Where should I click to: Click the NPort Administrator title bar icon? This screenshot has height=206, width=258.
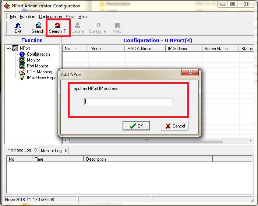pyautogui.click(x=7, y=6)
